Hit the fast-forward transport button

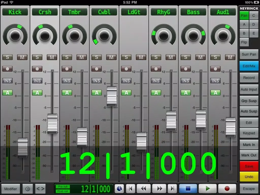(159, 189)
